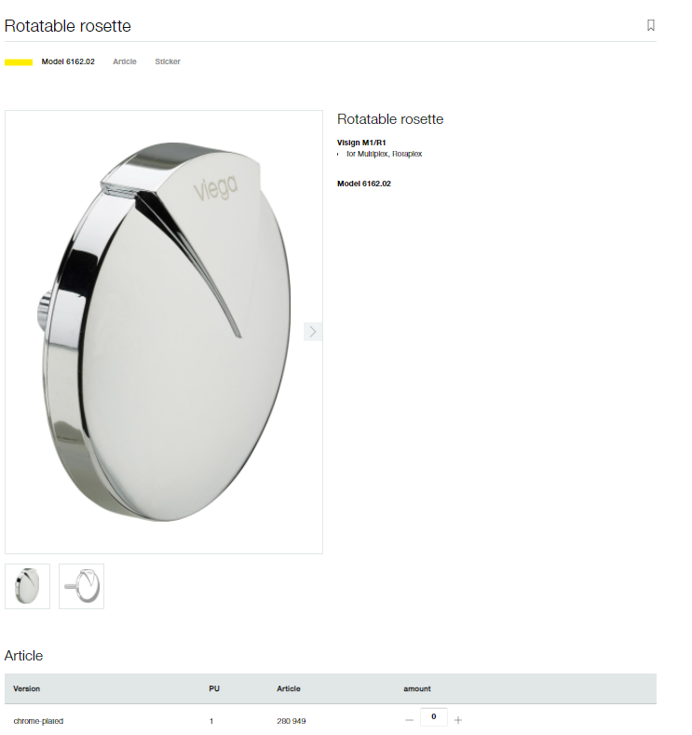Image resolution: width=692 pixels, height=735 pixels.
Task: Click the yellow active tab indicator
Action: pos(19,62)
